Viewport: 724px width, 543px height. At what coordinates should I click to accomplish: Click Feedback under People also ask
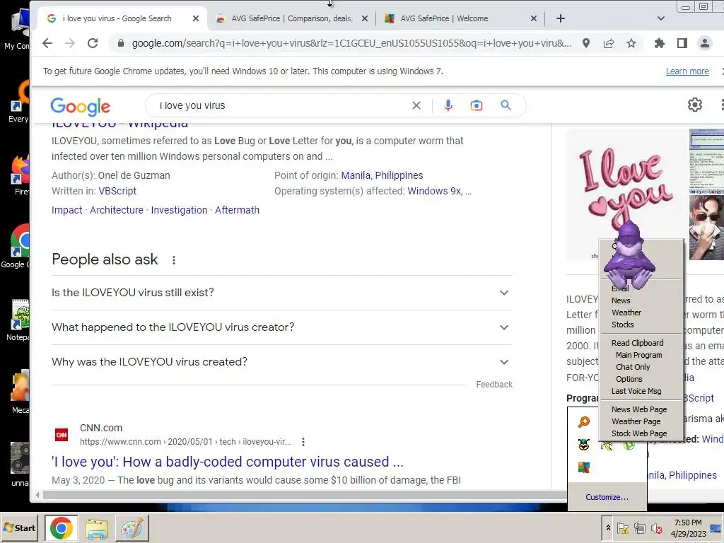(x=494, y=384)
